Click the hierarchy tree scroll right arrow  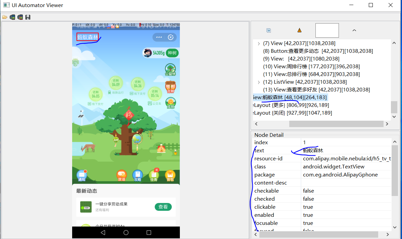[x=387, y=124]
